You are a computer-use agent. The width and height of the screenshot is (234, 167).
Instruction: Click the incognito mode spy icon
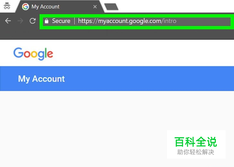7,6
